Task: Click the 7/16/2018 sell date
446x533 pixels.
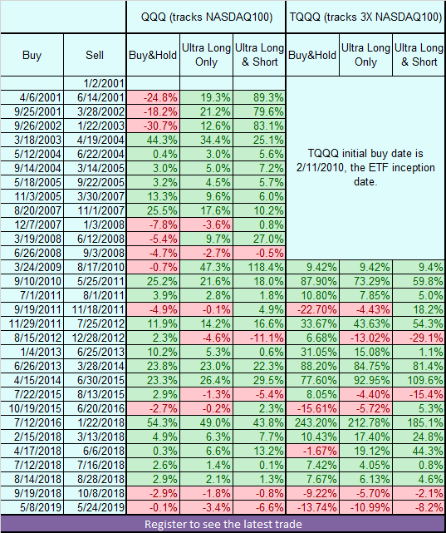Action: click(95, 466)
